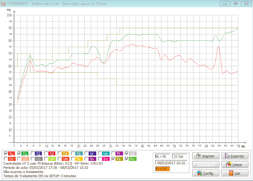
Task: Toggle the Ps series checkbox off
Action: pyautogui.click(x=113, y=159)
